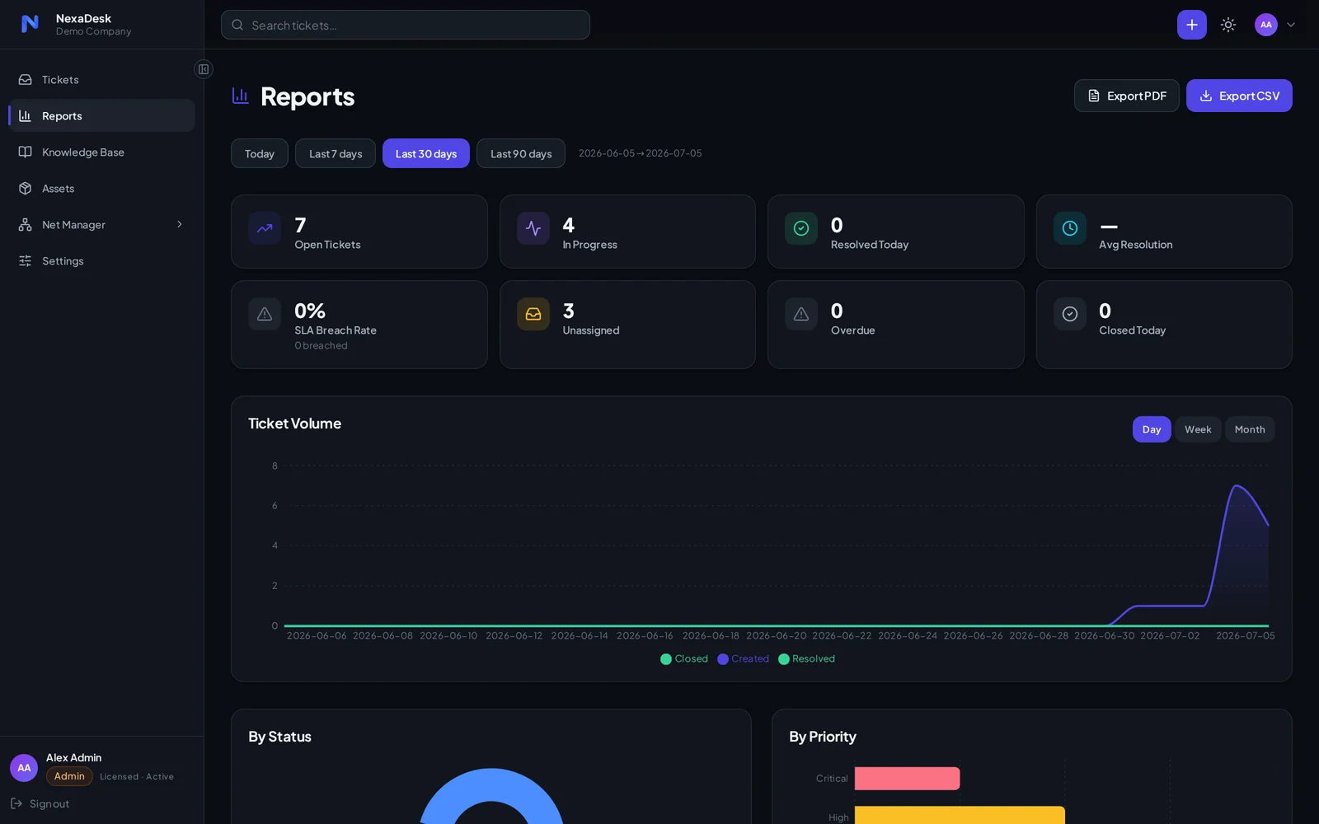Click the By Status donut chart
The image size is (1319, 824).
point(491,785)
